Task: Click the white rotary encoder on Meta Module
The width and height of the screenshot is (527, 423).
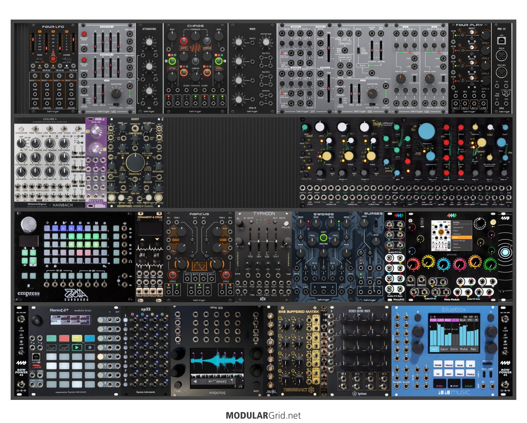Action: pyautogui.click(x=480, y=223)
